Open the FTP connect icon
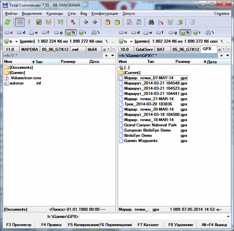 pos(129,22)
